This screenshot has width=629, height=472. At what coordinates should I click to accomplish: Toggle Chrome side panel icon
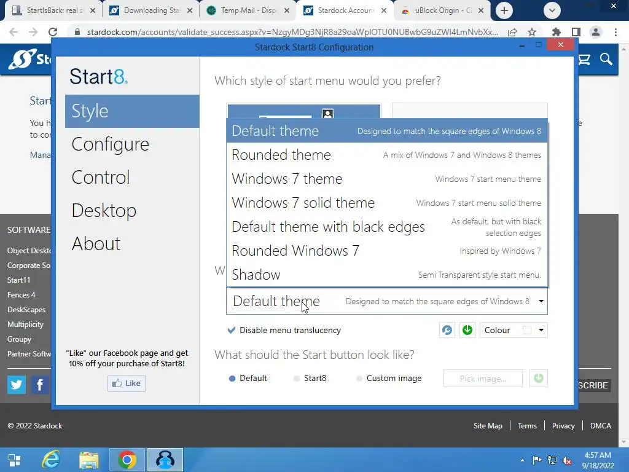576,32
